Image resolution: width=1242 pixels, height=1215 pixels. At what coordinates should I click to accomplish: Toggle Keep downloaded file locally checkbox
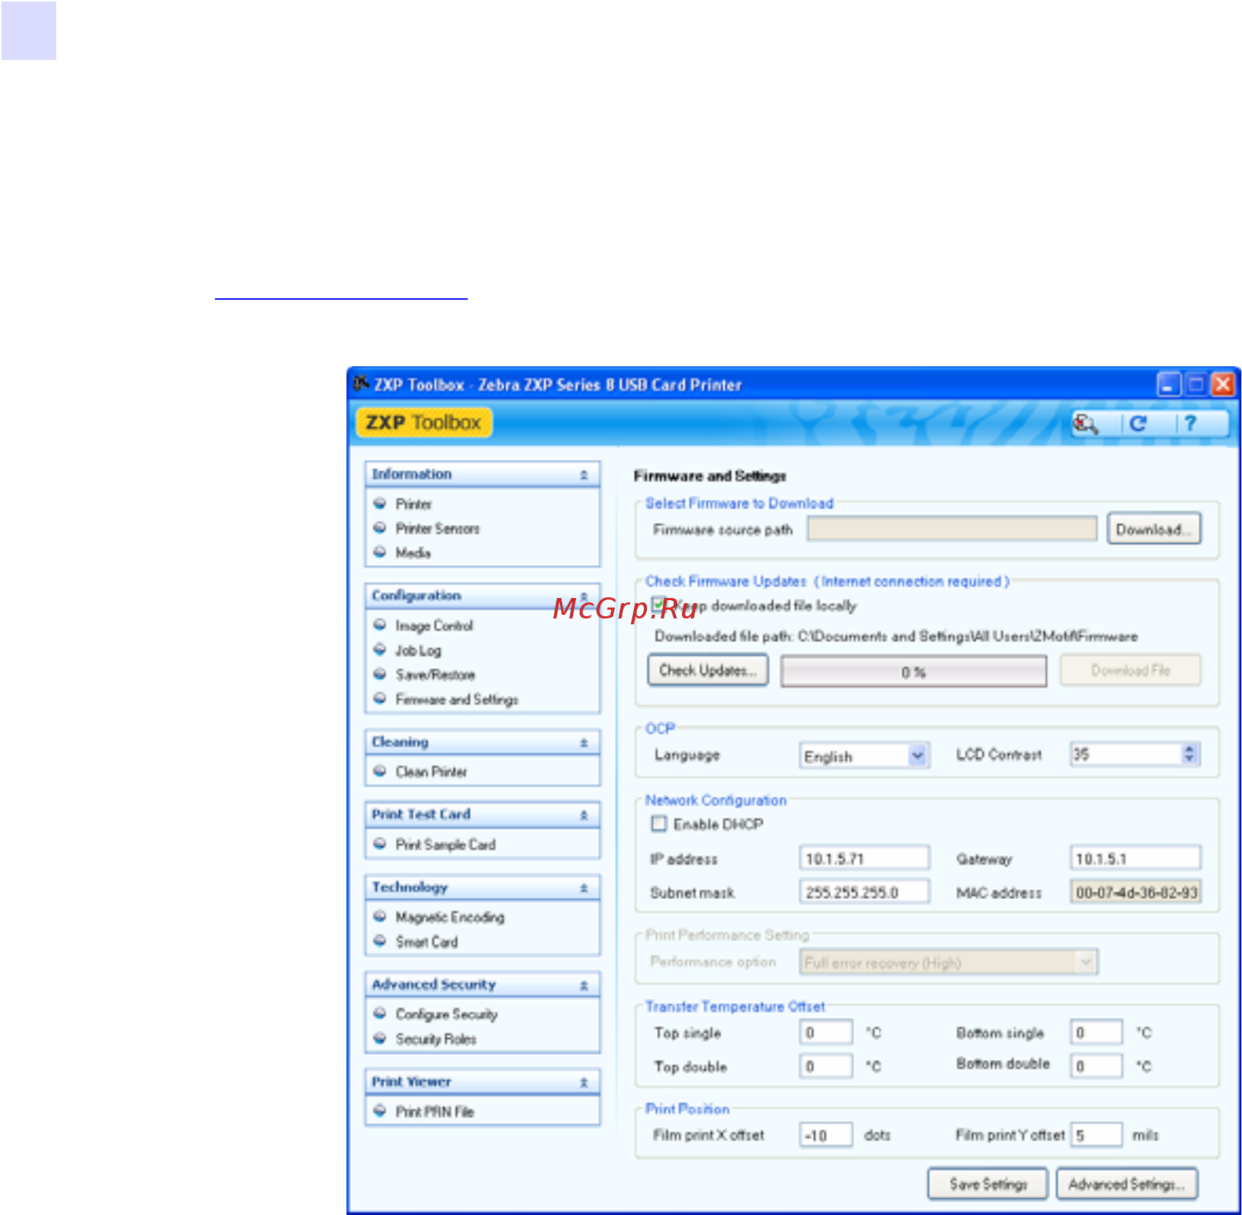pos(659,605)
